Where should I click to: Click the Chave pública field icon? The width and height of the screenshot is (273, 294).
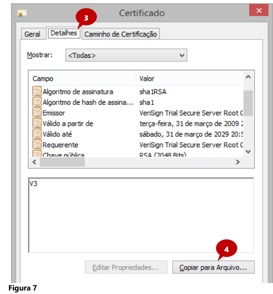[x=37, y=154]
